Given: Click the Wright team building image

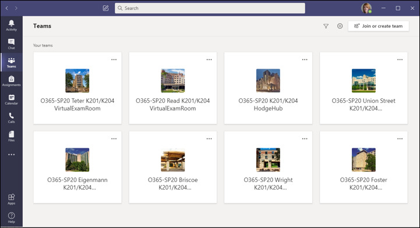Looking at the screenshot, I should pos(268,159).
